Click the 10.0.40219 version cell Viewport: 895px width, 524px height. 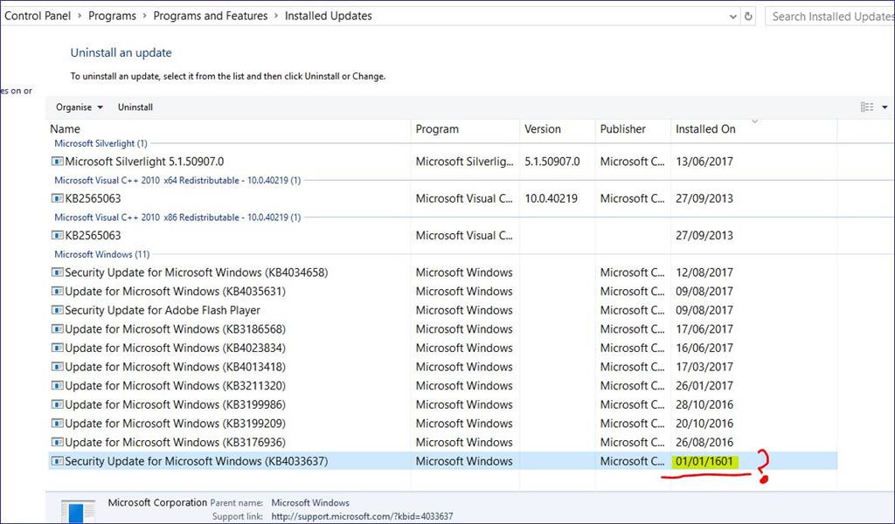coord(551,198)
